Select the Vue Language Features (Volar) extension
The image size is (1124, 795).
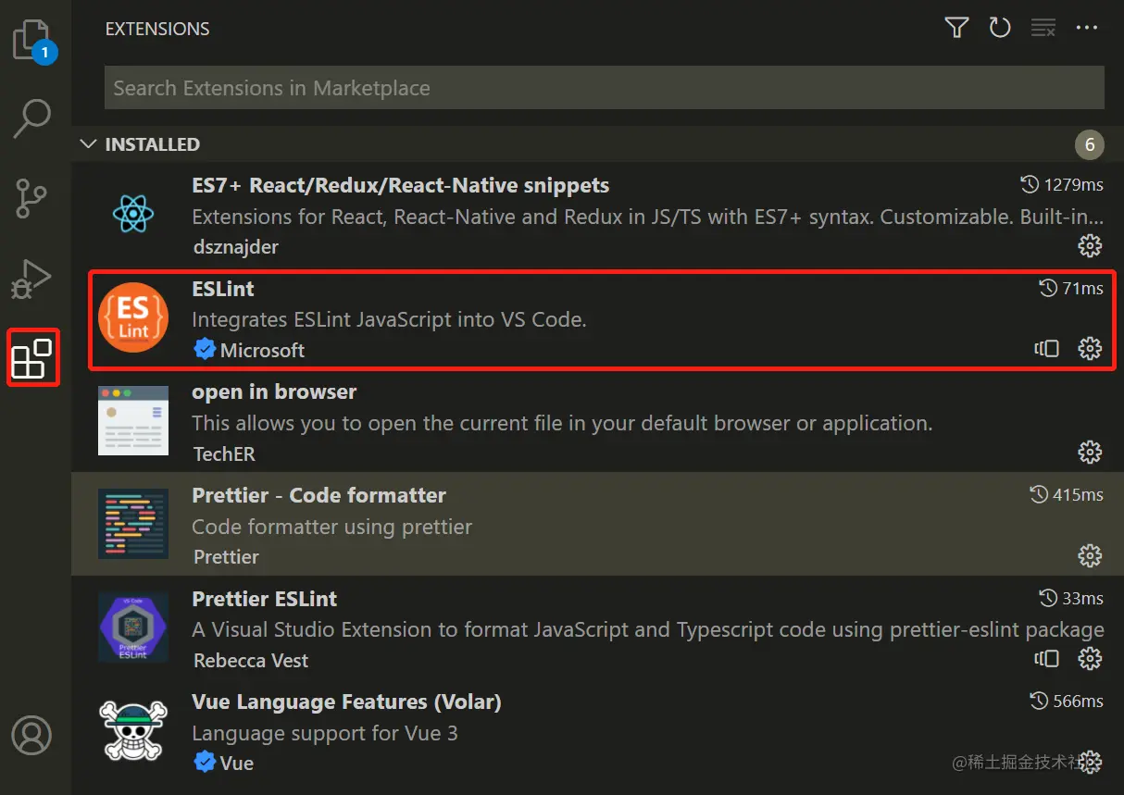[346, 702]
